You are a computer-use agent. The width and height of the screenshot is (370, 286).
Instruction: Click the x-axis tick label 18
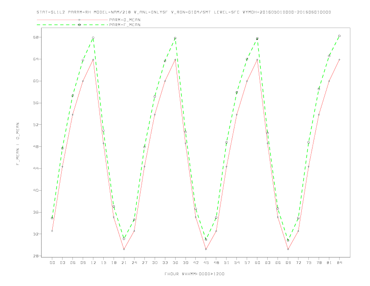tap(114, 263)
